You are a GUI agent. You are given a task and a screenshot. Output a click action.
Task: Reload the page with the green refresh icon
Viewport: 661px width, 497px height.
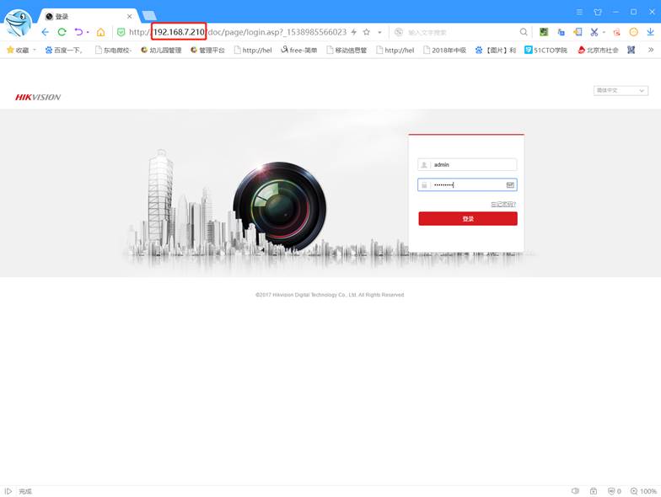tap(62, 32)
